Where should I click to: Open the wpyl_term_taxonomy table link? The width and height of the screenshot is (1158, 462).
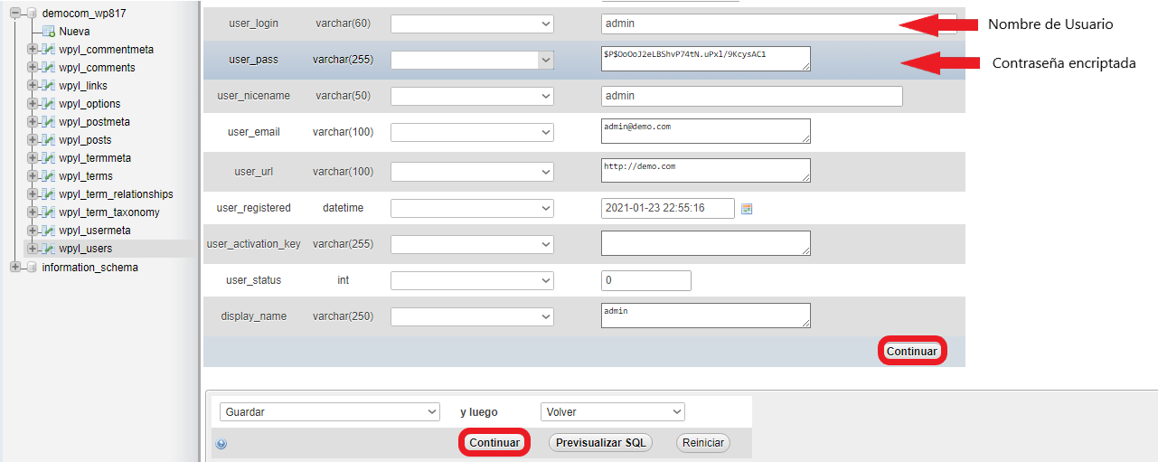[109, 212]
